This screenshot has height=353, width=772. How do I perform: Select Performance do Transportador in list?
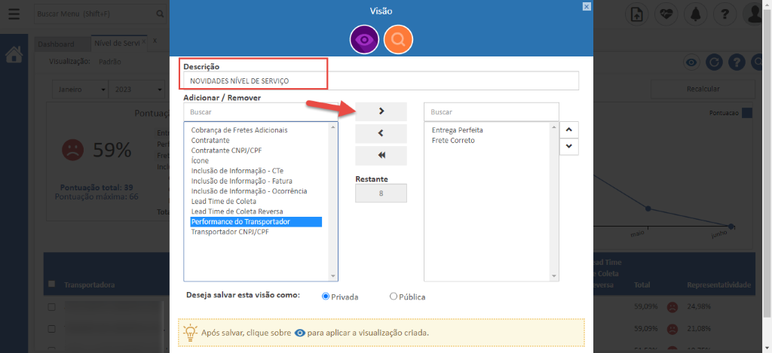pos(256,222)
